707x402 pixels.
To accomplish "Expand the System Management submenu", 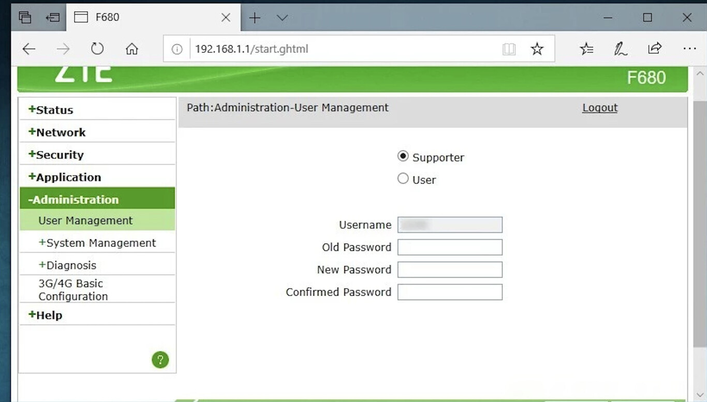I will point(97,243).
